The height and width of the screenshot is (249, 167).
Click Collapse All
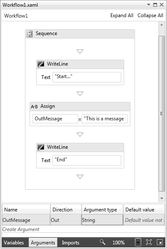[x=150, y=15]
